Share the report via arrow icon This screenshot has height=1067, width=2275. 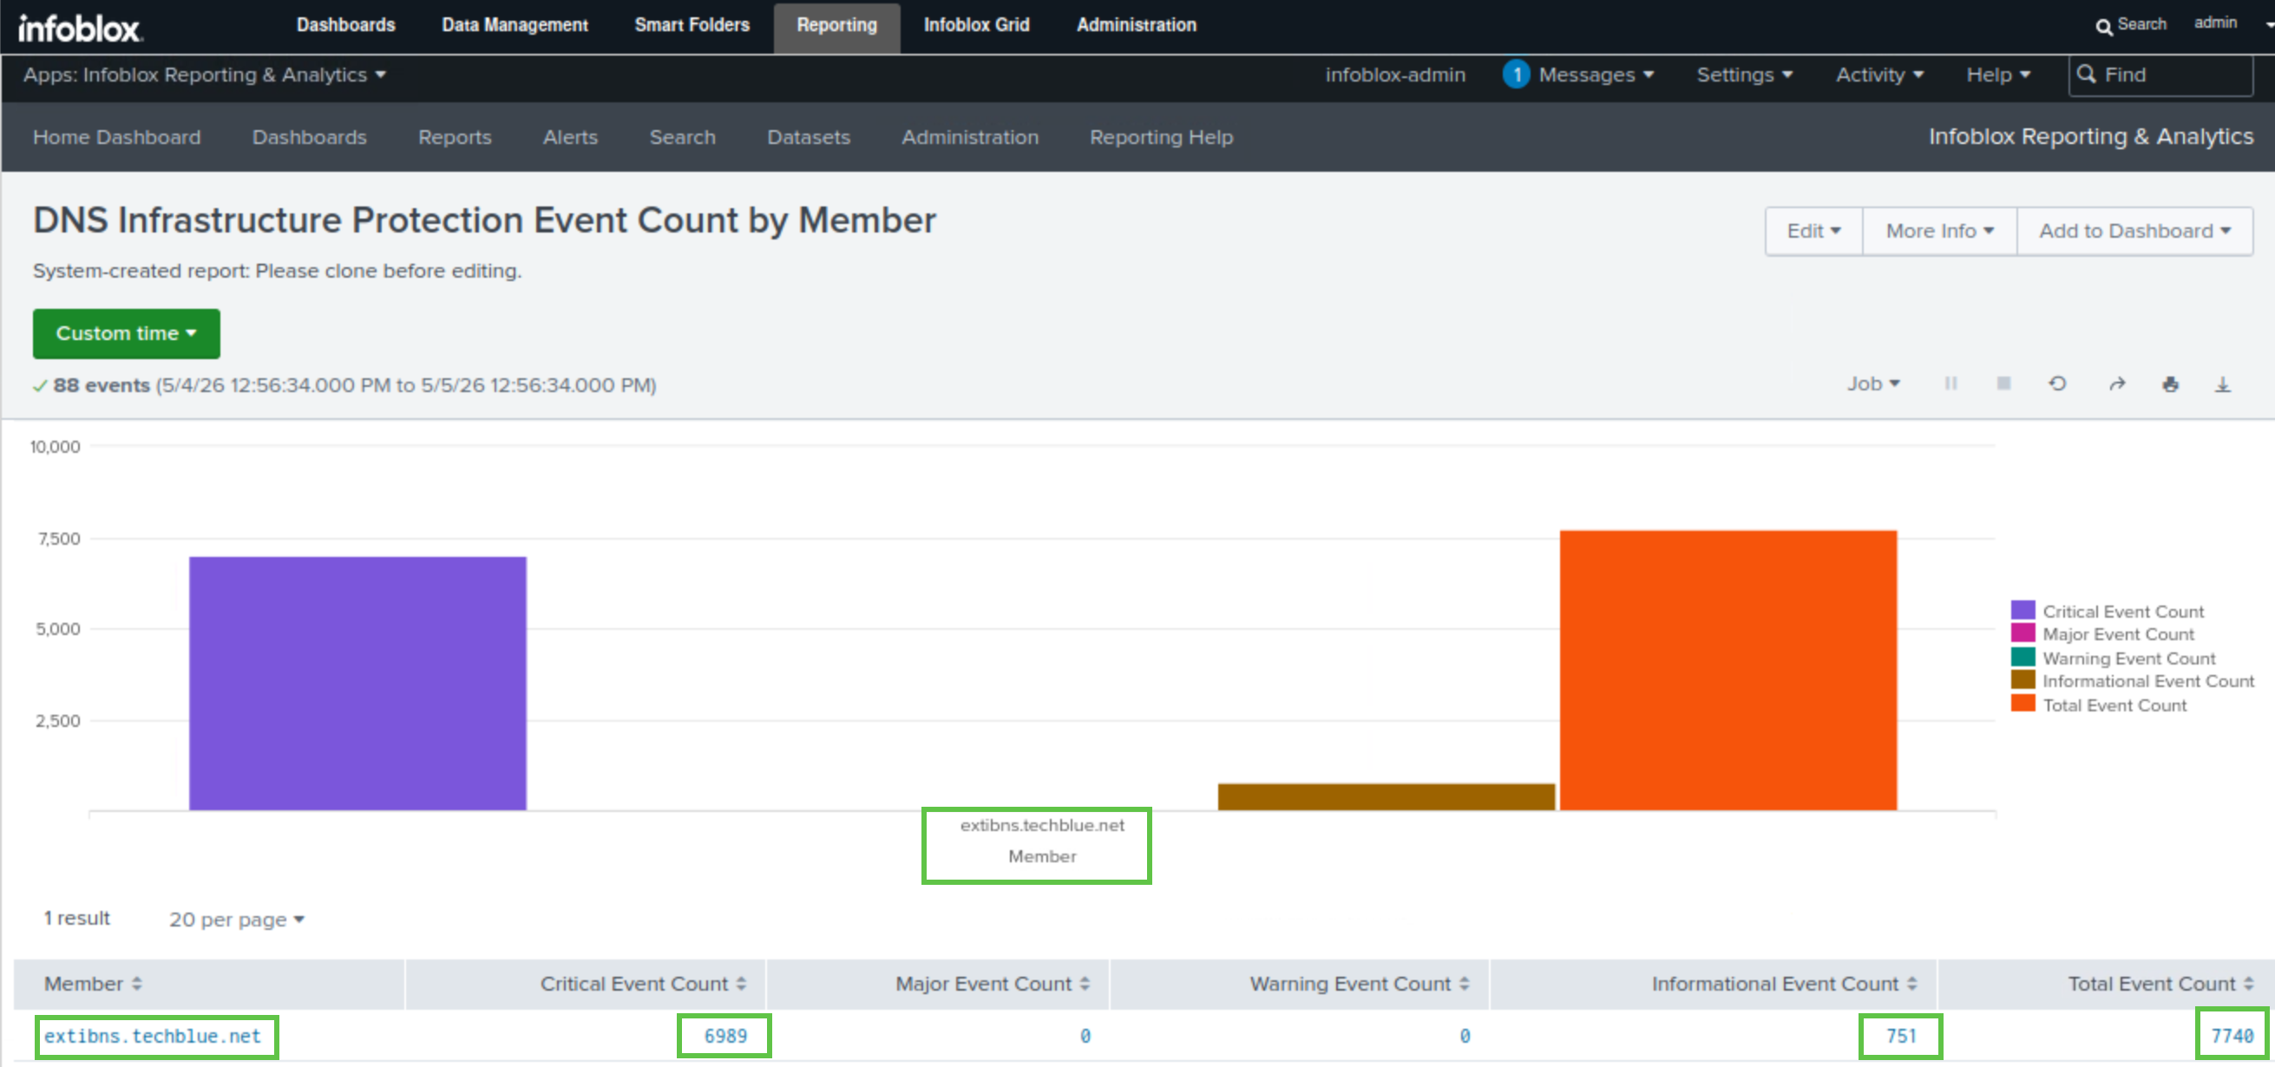pos(2117,383)
